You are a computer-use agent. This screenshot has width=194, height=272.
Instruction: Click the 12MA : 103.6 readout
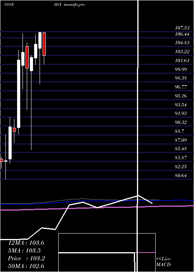26,243
